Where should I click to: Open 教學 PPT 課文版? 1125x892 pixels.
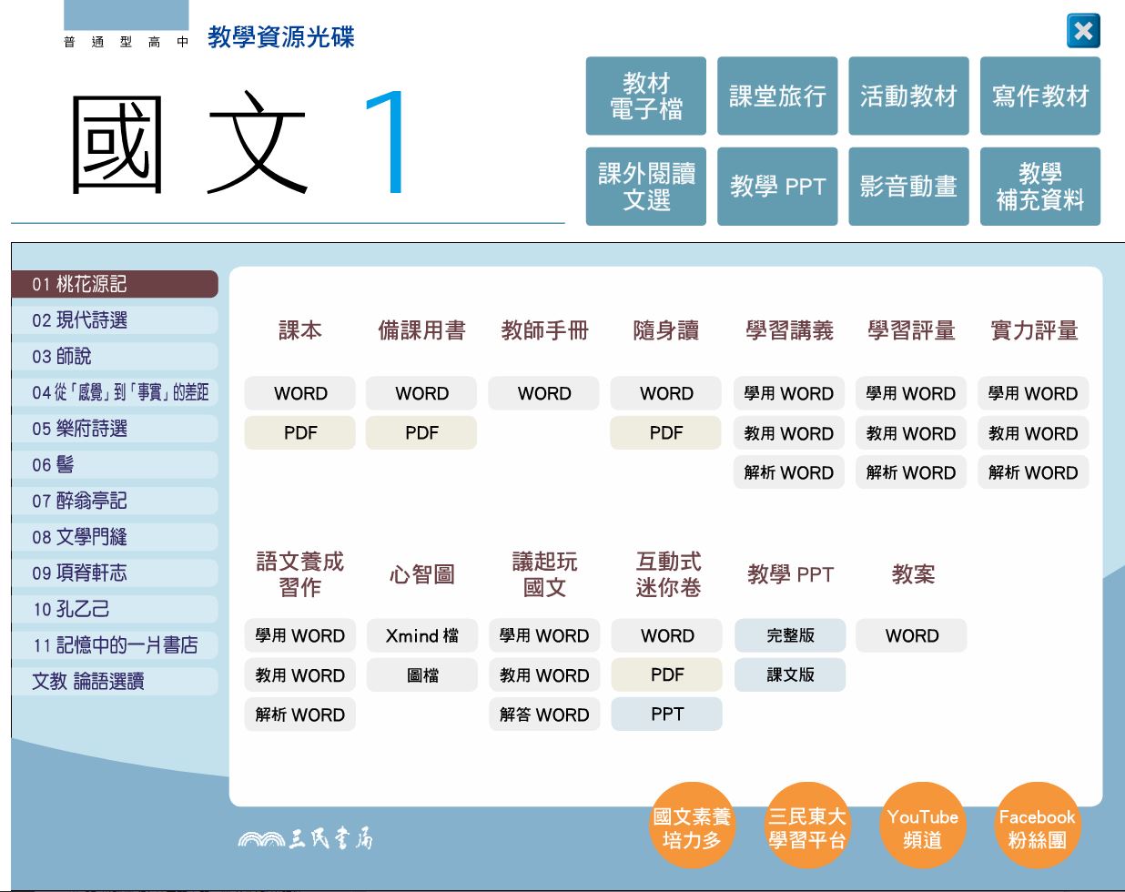click(x=790, y=674)
